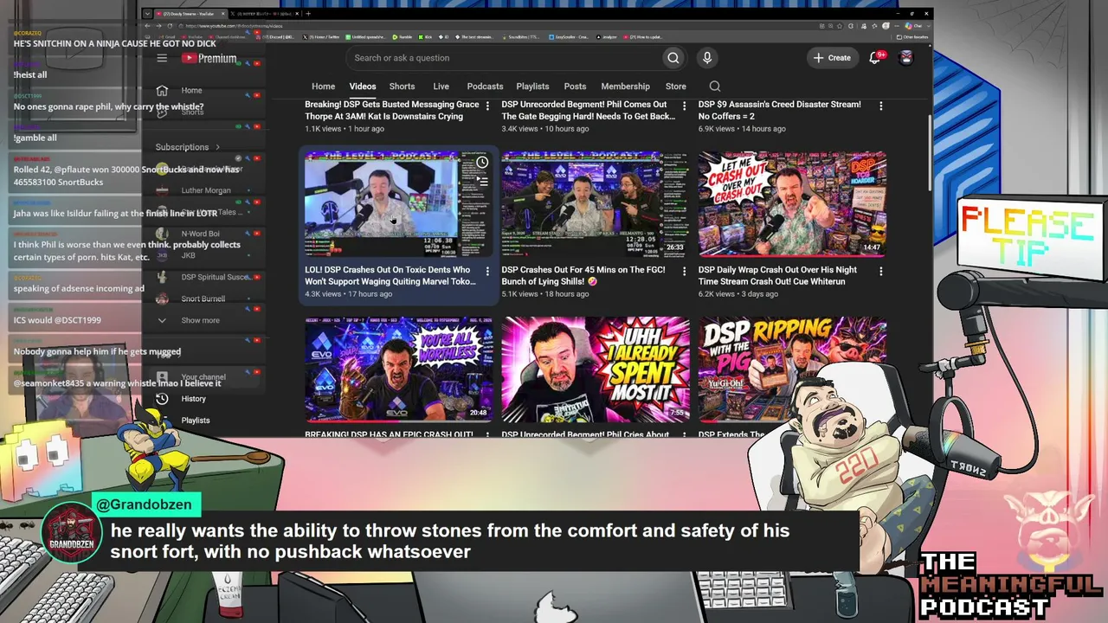Add the Toxic Dents video to Watch Later
Viewport: 1108px width, 623px height.
coord(482,163)
